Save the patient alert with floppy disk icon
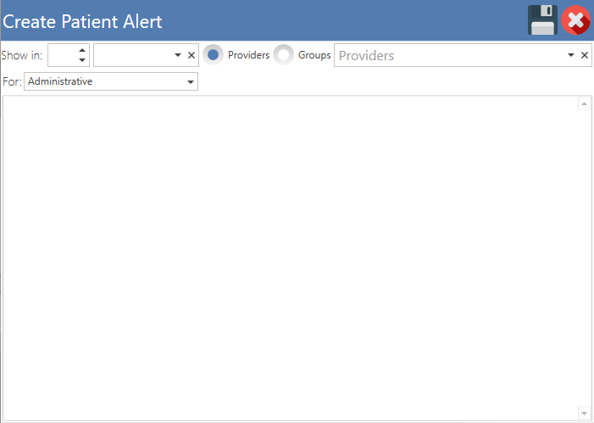Viewport: 594px width, 423px height. pyautogui.click(x=542, y=20)
